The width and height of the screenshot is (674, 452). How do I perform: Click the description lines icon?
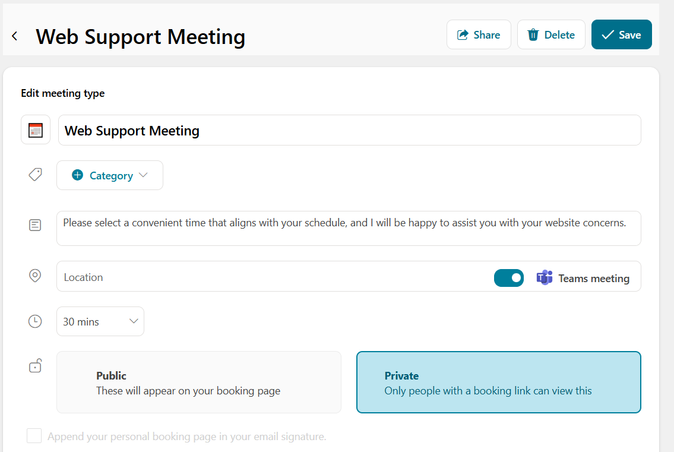point(35,225)
